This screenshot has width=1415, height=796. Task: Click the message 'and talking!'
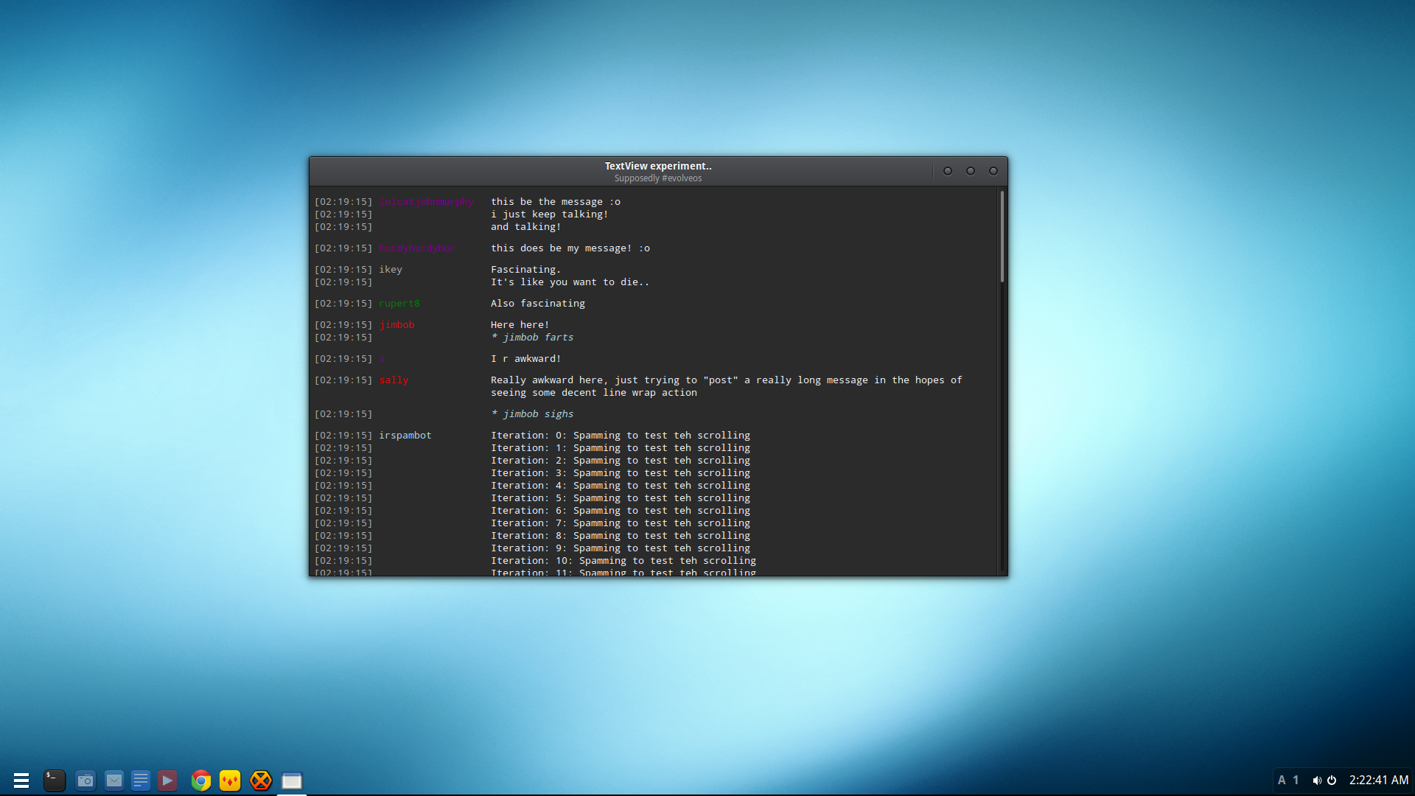tap(526, 227)
